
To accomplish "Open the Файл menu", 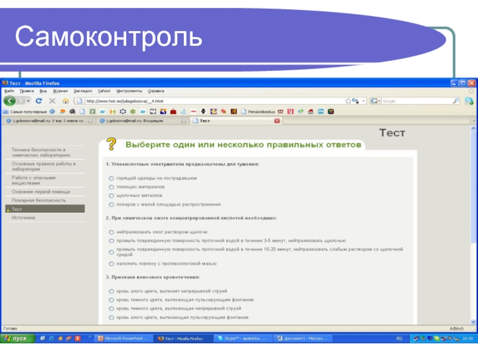I will pos(9,91).
